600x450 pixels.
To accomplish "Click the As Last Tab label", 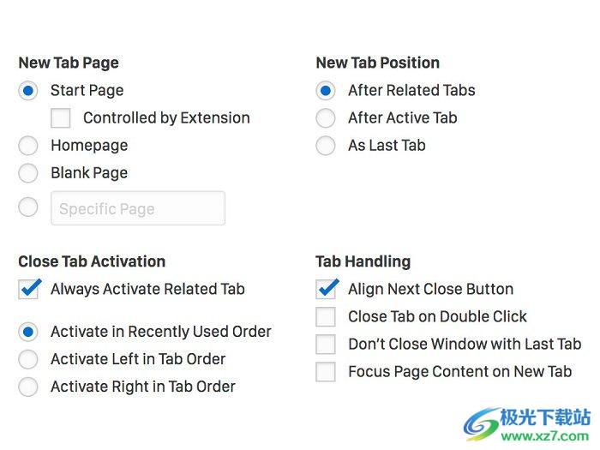I will 387,146.
